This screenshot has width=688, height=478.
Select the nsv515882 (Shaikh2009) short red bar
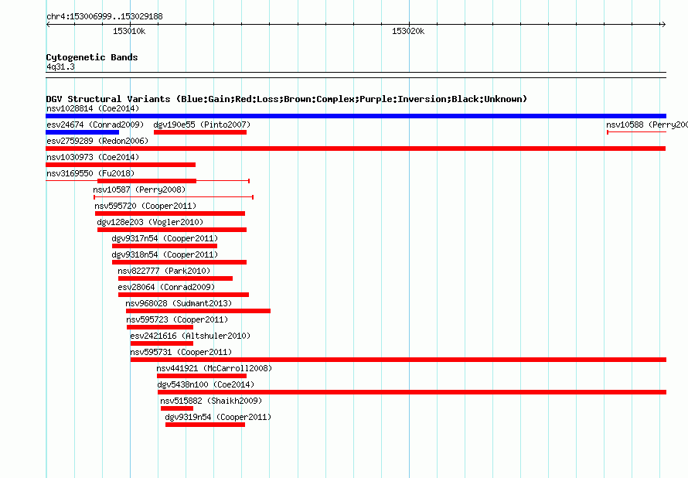coord(177,408)
